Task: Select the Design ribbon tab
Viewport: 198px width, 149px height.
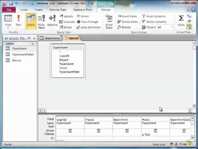Action: pyautogui.click(x=106, y=10)
